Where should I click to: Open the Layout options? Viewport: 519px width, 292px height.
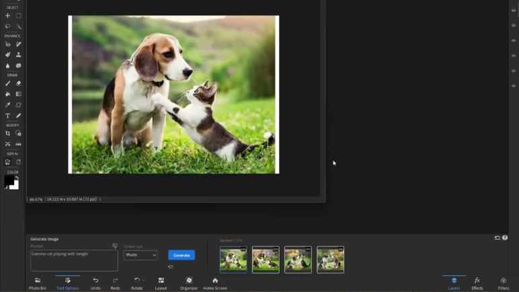pos(161,281)
